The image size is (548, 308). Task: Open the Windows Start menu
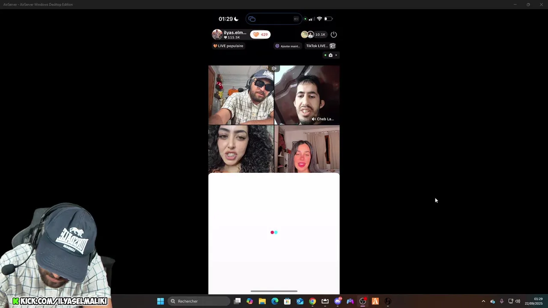(x=161, y=301)
